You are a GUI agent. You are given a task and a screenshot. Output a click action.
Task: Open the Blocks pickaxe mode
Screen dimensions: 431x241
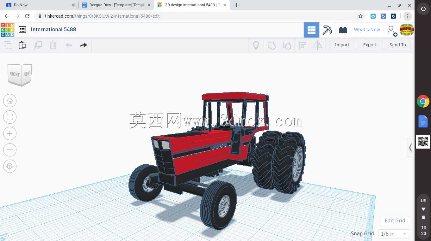pyautogui.click(x=327, y=30)
